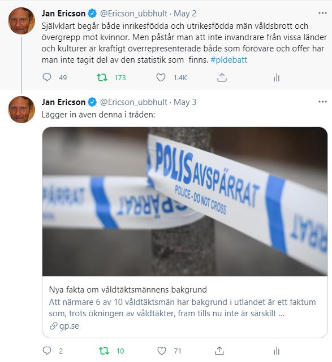The width and height of the screenshot is (332, 362).
Task: Undo retweet on the May 3 tweet
Action: point(104,351)
